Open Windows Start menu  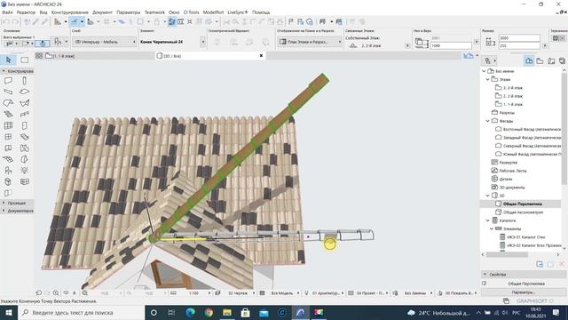9,312
